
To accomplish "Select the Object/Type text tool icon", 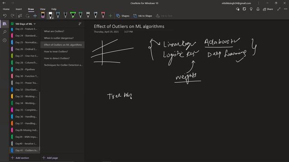I will pos(20,16).
